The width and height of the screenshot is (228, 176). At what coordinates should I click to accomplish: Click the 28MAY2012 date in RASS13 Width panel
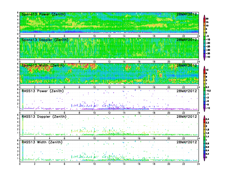point(187,142)
